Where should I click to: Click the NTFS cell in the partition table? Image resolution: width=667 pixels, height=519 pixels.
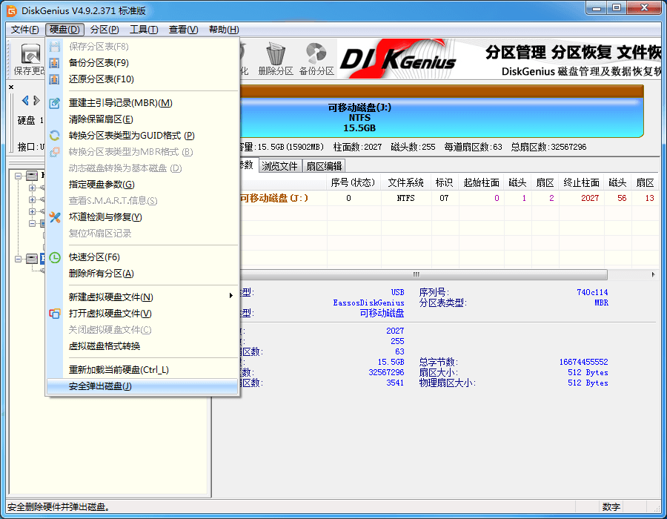click(405, 198)
